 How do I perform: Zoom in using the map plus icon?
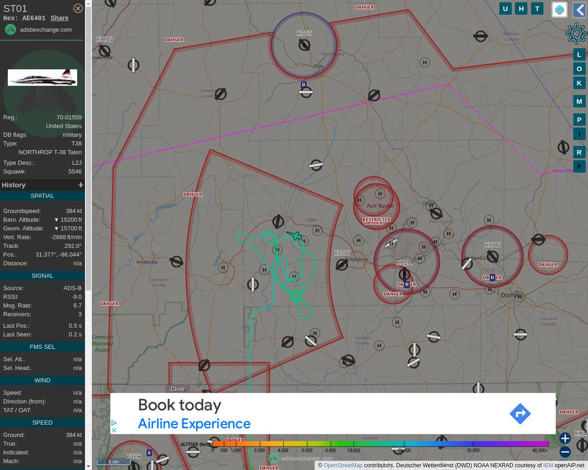point(564,438)
